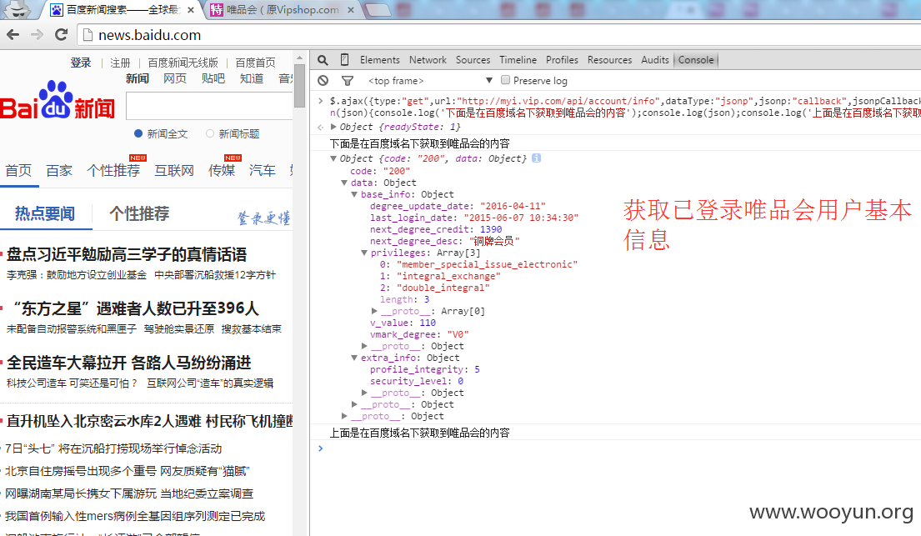This screenshot has height=536, width=921.
Task: Open 7日"头七" news link
Action: coord(113,448)
